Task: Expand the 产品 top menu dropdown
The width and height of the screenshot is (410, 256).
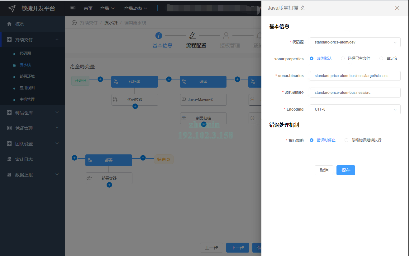Action: [x=107, y=8]
